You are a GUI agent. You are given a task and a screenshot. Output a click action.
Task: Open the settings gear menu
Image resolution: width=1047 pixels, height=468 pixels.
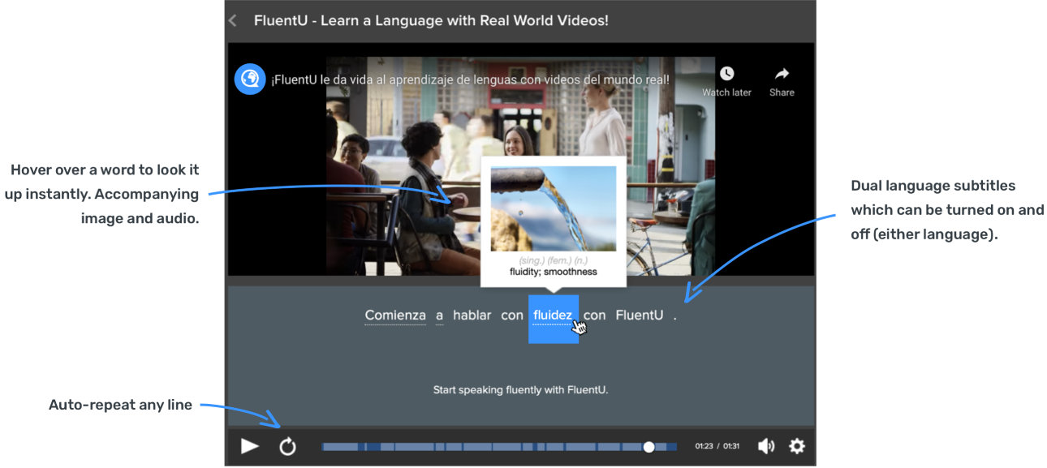click(797, 446)
